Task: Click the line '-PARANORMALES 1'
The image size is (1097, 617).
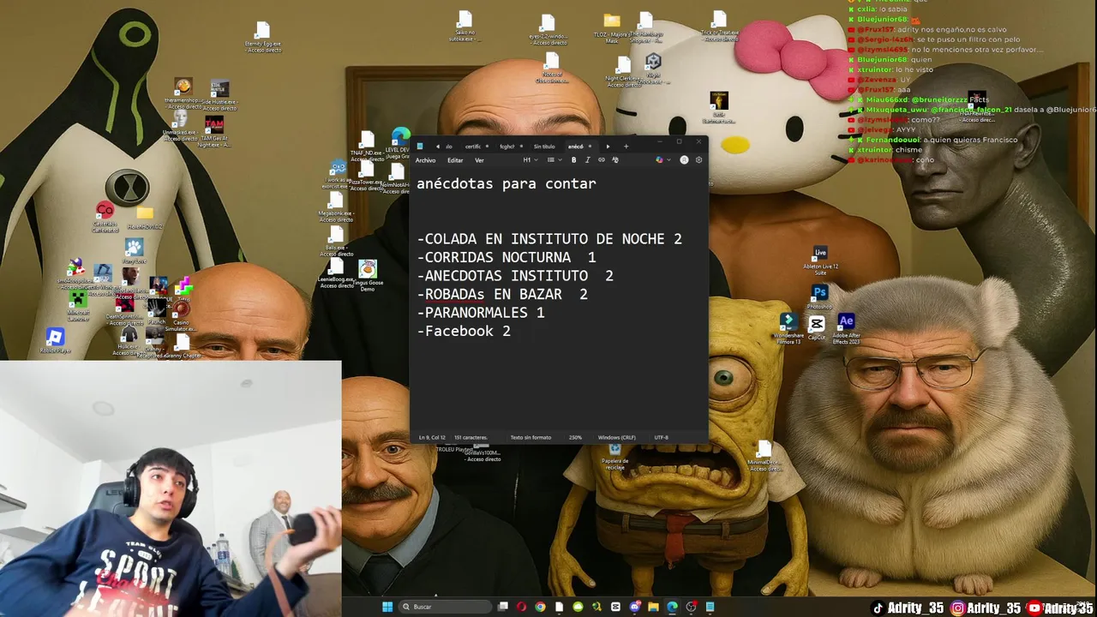Action: [x=481, y=313]
